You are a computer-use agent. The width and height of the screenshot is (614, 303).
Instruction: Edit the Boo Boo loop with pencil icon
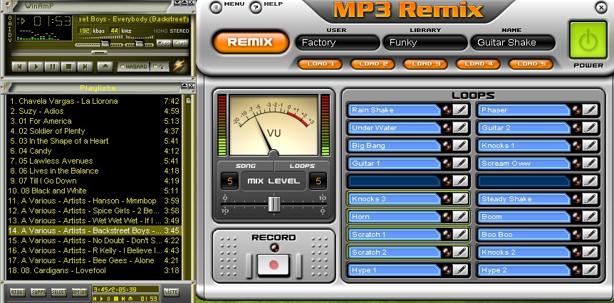coord(590,235)
